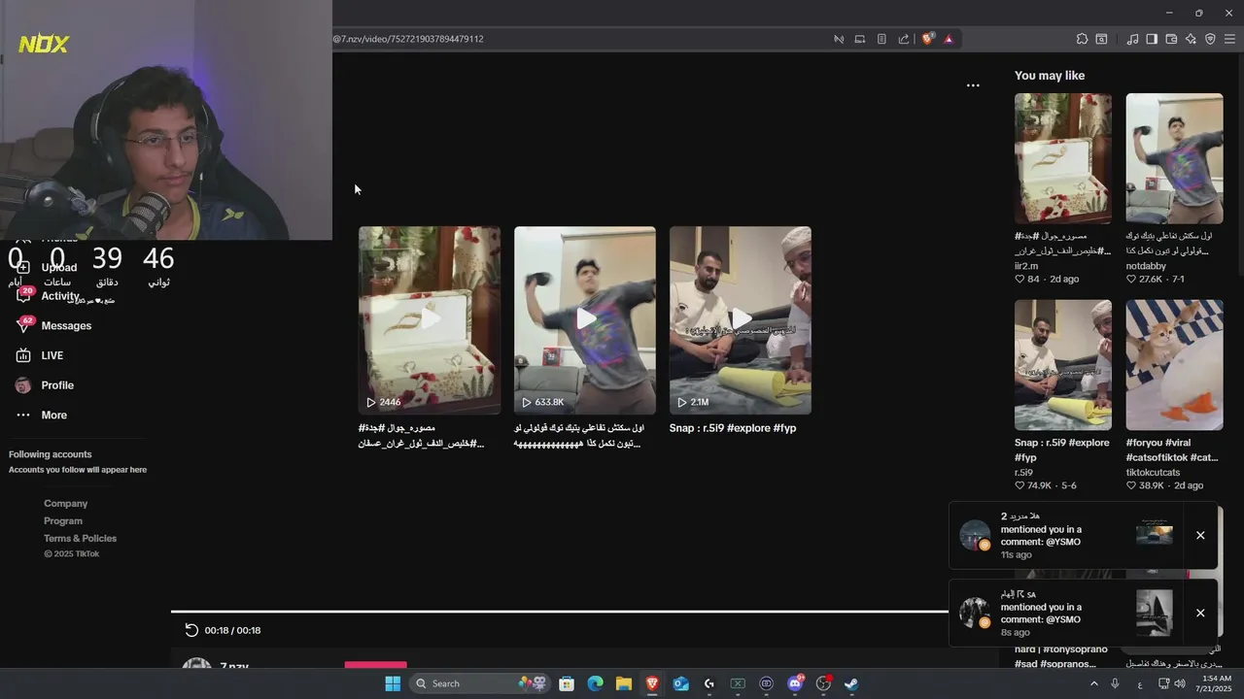This screenshot has width=1244, height=699.
Task: Like the r.5i9 video with 74.9K likes
Action: click(1020, 485)
